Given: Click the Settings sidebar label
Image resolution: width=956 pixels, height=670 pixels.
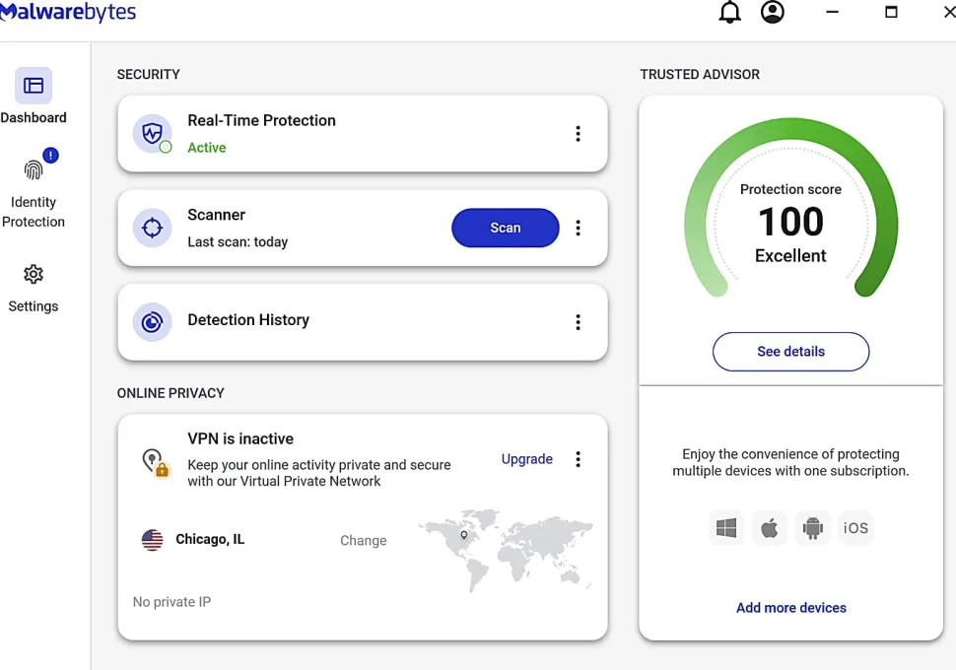Looking at the screenshot, I should pos(34,306).
